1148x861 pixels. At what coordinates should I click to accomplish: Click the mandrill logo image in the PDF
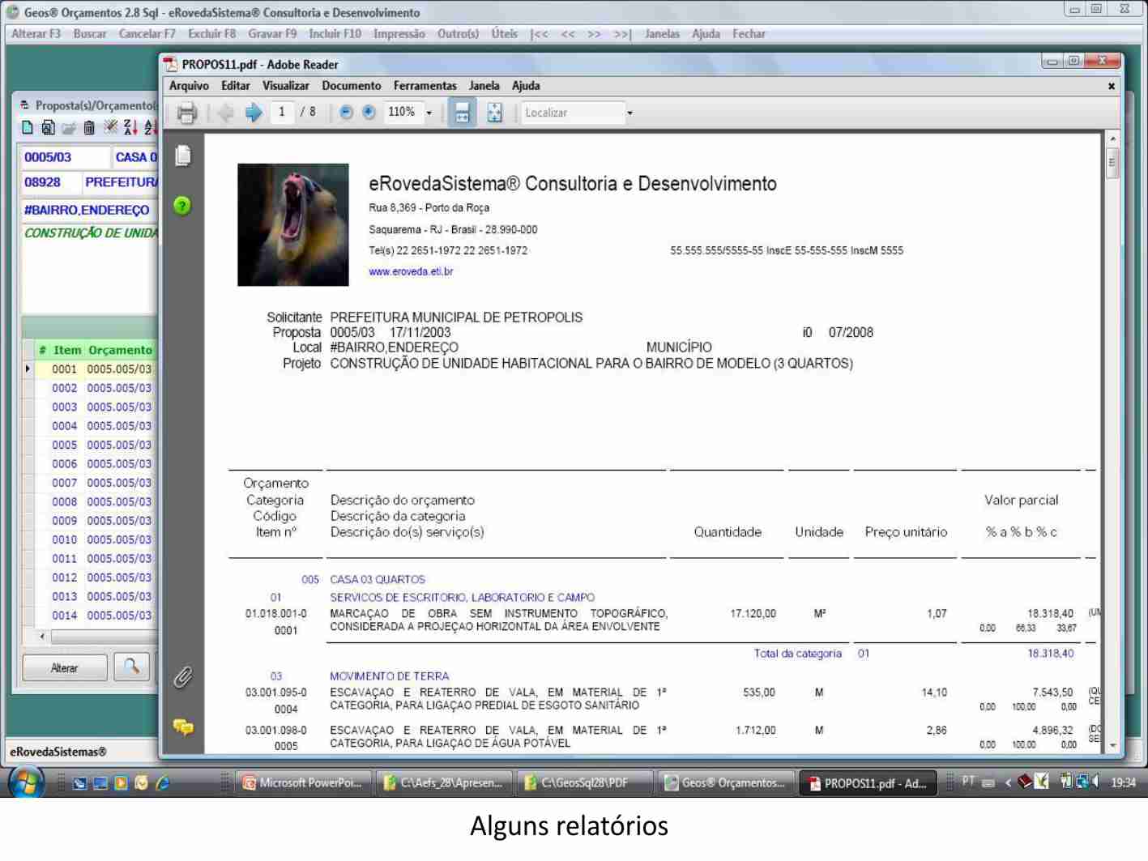click(x=293, y=224)
